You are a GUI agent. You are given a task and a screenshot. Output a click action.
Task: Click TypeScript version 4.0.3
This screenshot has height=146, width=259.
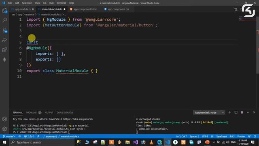point(232,137)
